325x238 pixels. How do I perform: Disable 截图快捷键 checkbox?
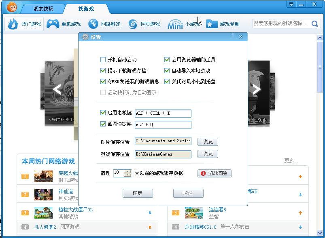pyautogui.click(x=103, y=124)
